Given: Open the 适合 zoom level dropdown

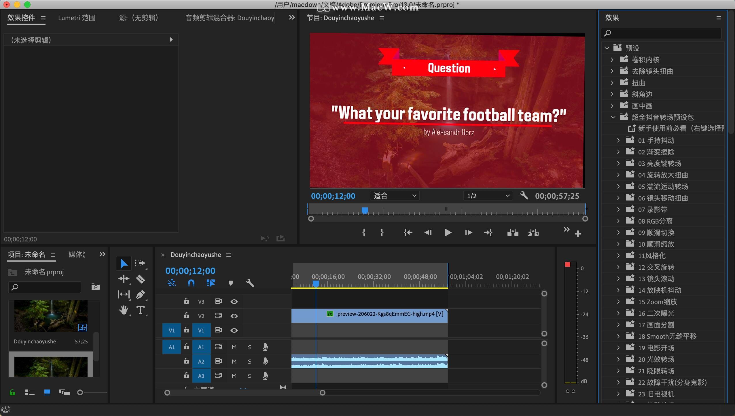Looking at the screenshot, I should pyautogui.click(x=395, y=196).
